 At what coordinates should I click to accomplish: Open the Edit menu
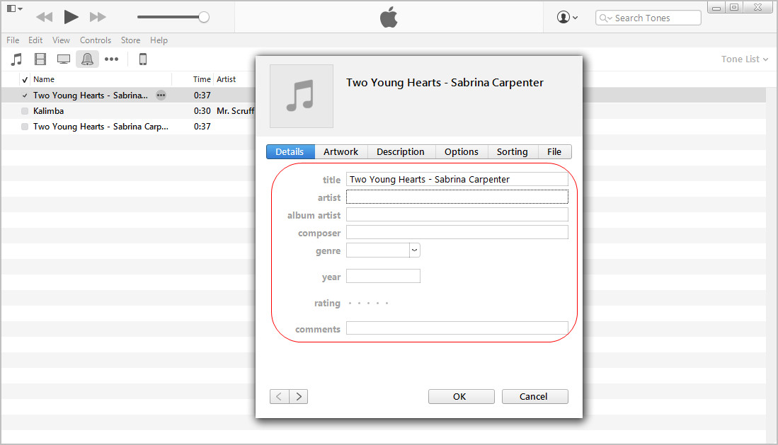tap(35, 40)
